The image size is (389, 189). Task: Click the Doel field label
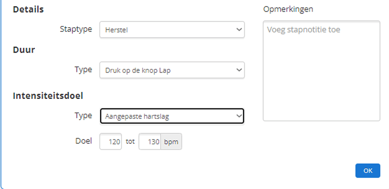[84, 141]
